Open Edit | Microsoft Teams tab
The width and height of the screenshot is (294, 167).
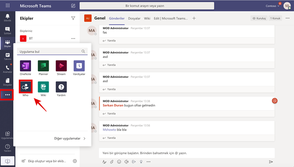coord(171,19)
